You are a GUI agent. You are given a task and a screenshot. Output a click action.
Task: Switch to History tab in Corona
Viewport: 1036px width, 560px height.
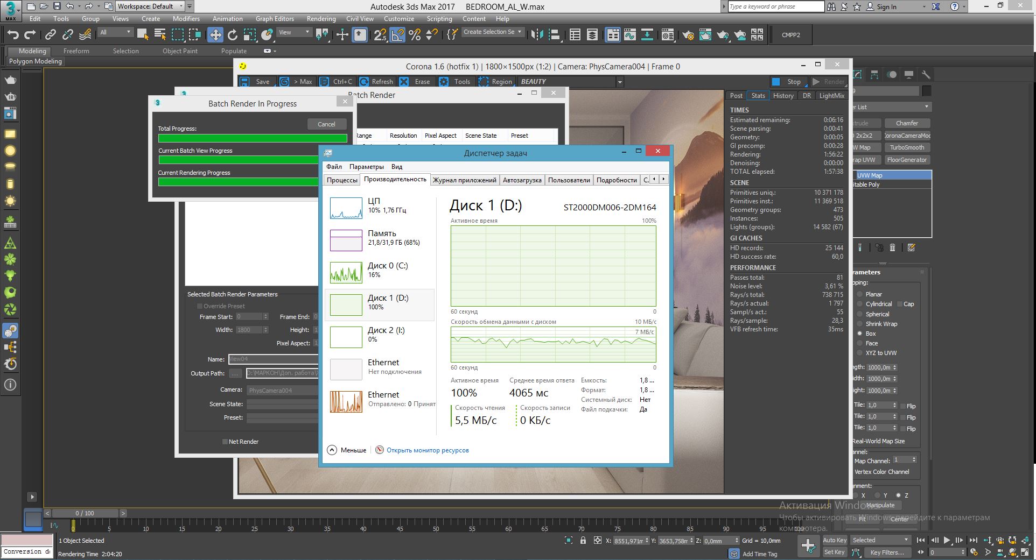(783, 96)
